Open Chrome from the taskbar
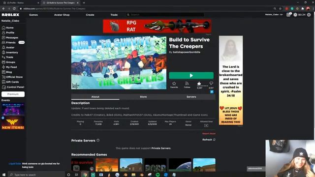This screenshot has height=177, width=315. 85,175
